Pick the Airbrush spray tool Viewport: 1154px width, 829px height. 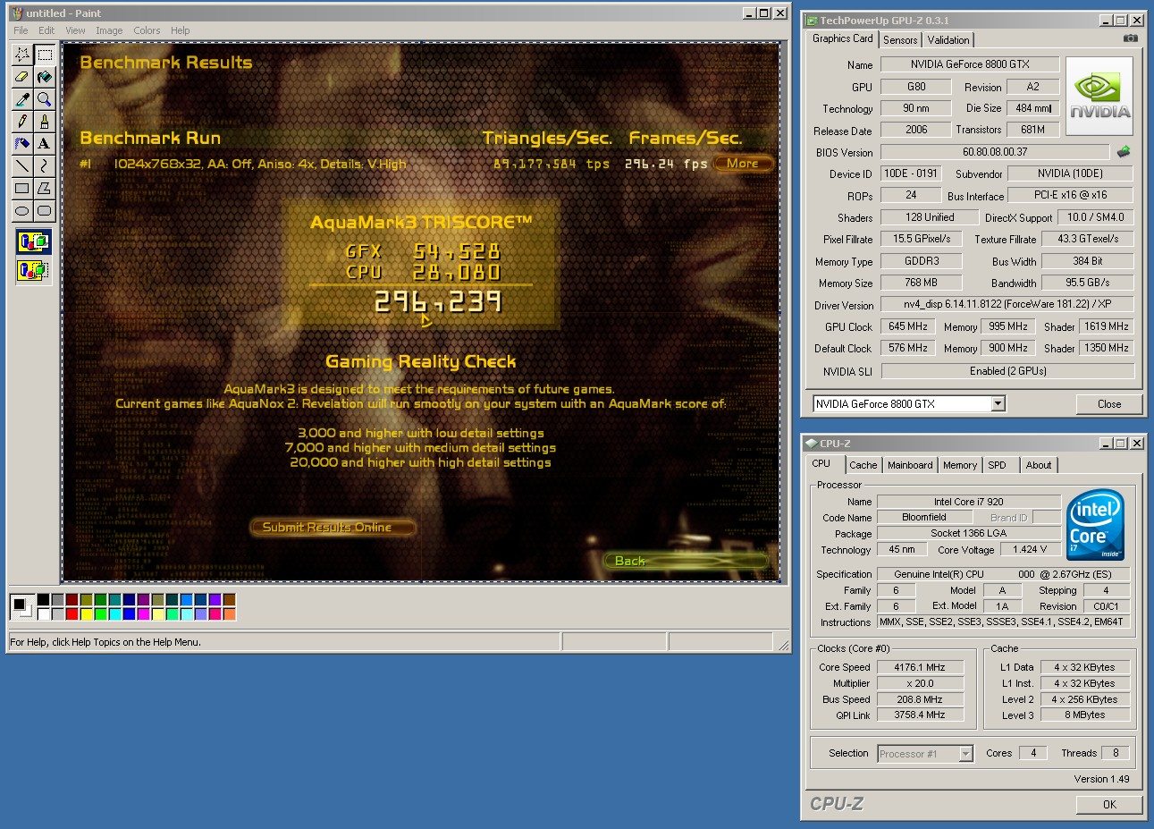22,143
